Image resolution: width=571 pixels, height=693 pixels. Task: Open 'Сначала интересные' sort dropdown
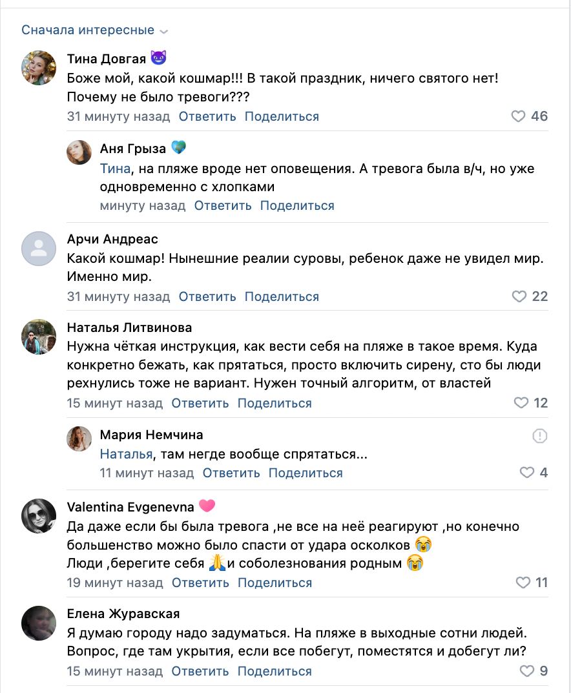click(94, 30)
